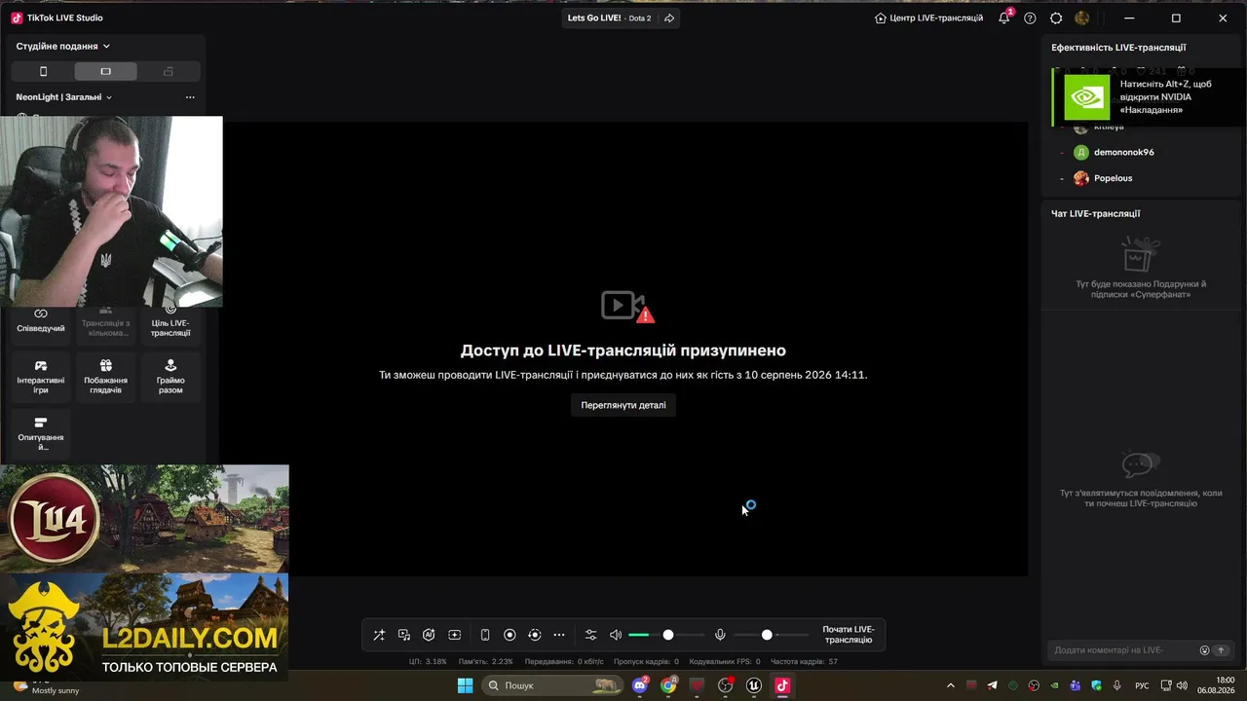The width and height of the screenshot is (1247, 701).
Task: Open Побажання глядачів tile
Action: (x=105, y=378)
